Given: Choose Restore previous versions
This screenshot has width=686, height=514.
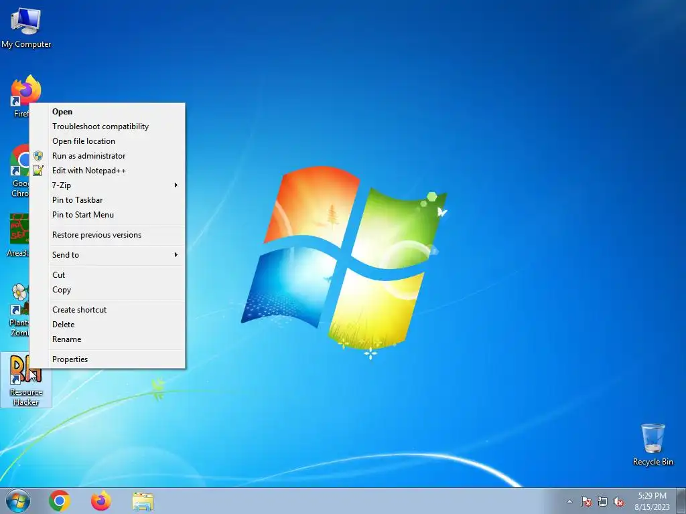Looking at the screenshot, I should (x=108, y=235).
